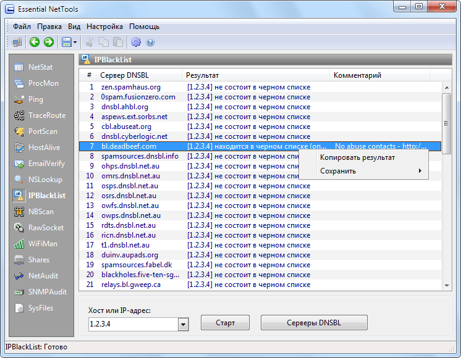The image size is (461, 358).
Task: Click the Save floppy disk icon
Action: 67,43
